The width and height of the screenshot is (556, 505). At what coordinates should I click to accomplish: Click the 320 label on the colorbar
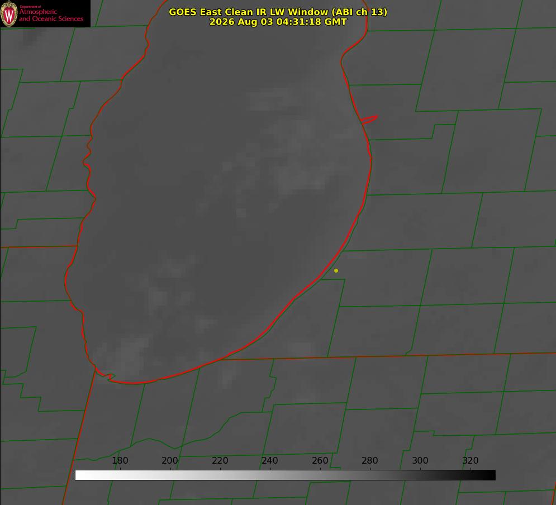click(x=471, y=460)
